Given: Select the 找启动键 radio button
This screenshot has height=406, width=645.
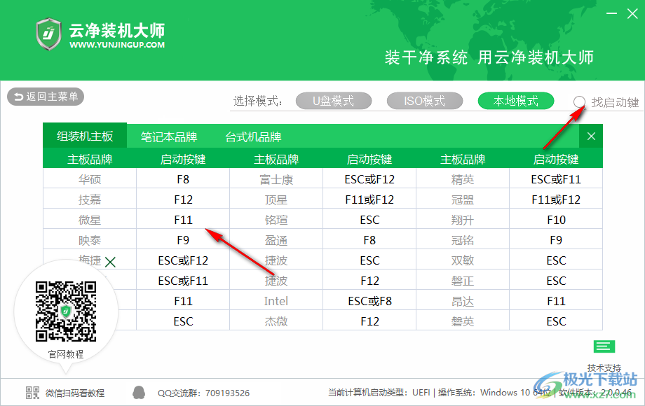Looking at the screenshot, I should [579, 101].
